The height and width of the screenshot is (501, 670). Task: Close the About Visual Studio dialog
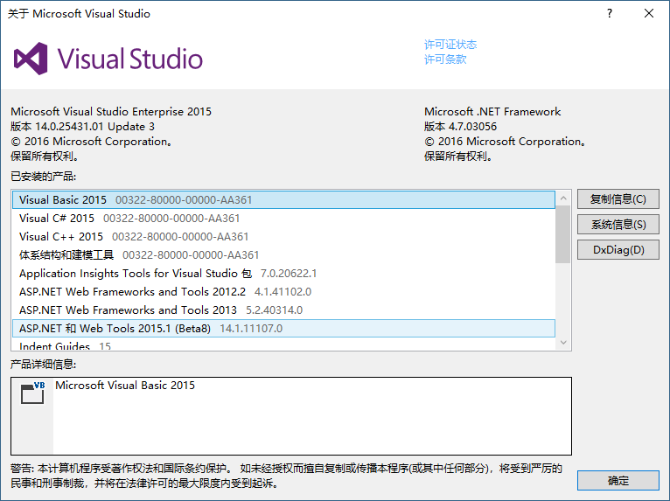[x=649, y=14]
